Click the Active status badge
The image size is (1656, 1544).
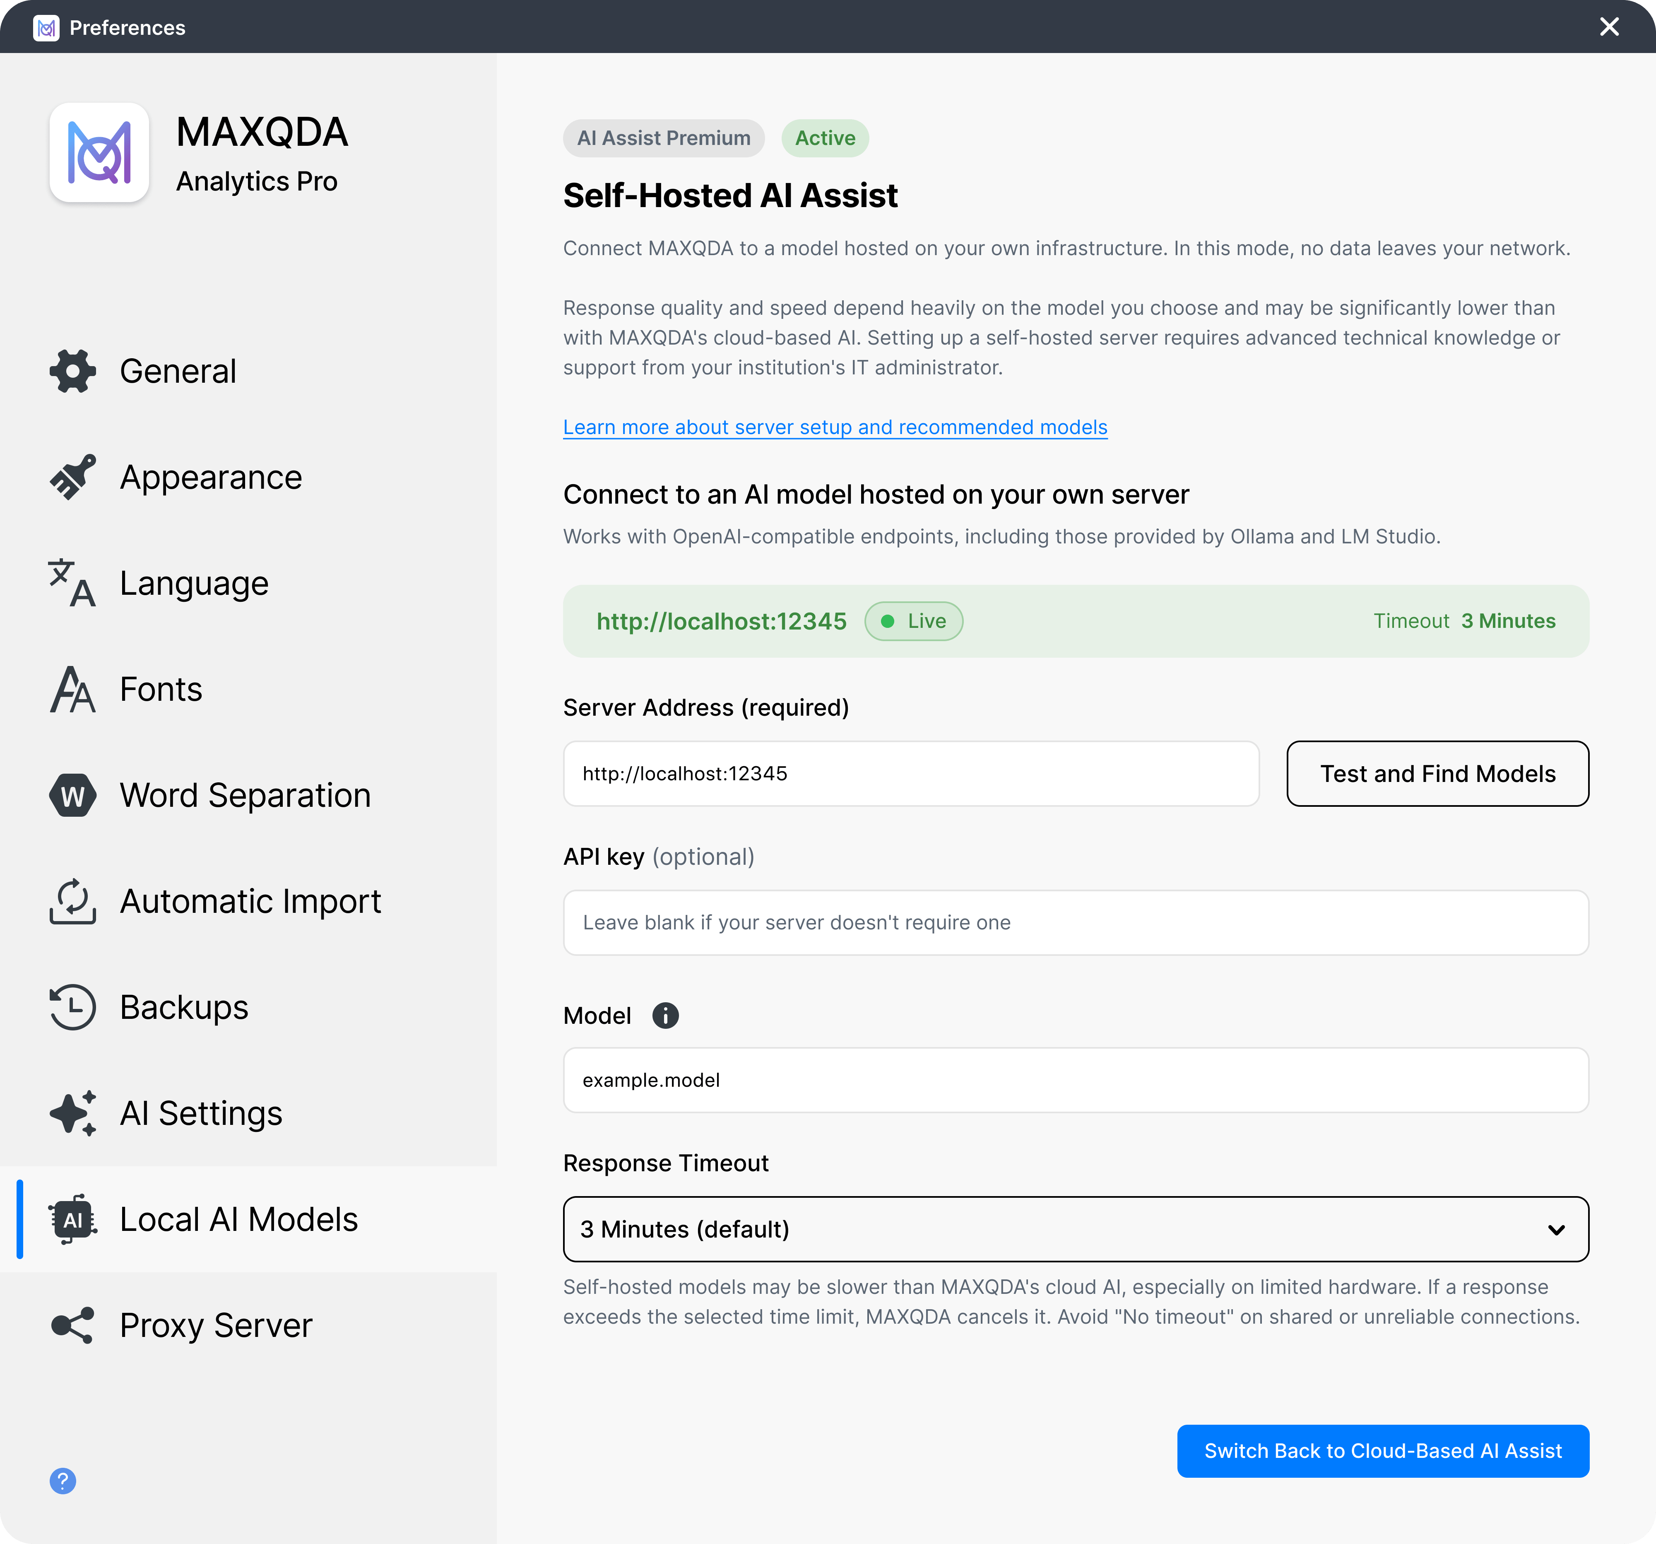click(x=825, y=138)
